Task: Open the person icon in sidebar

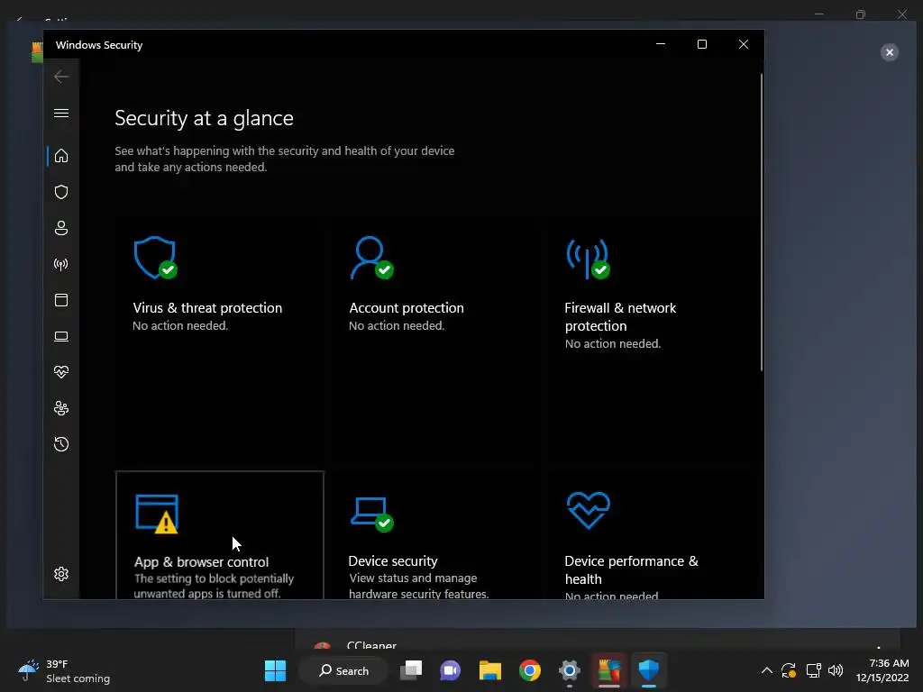Action: [x=61, y=228]
